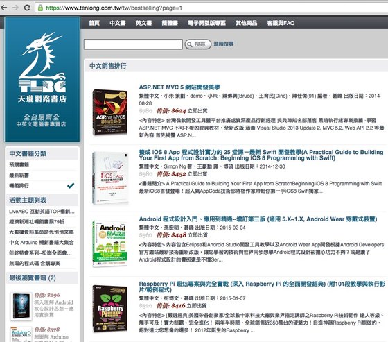Open 大數據資料革命時代悄悄來臨 theme link

42,232
